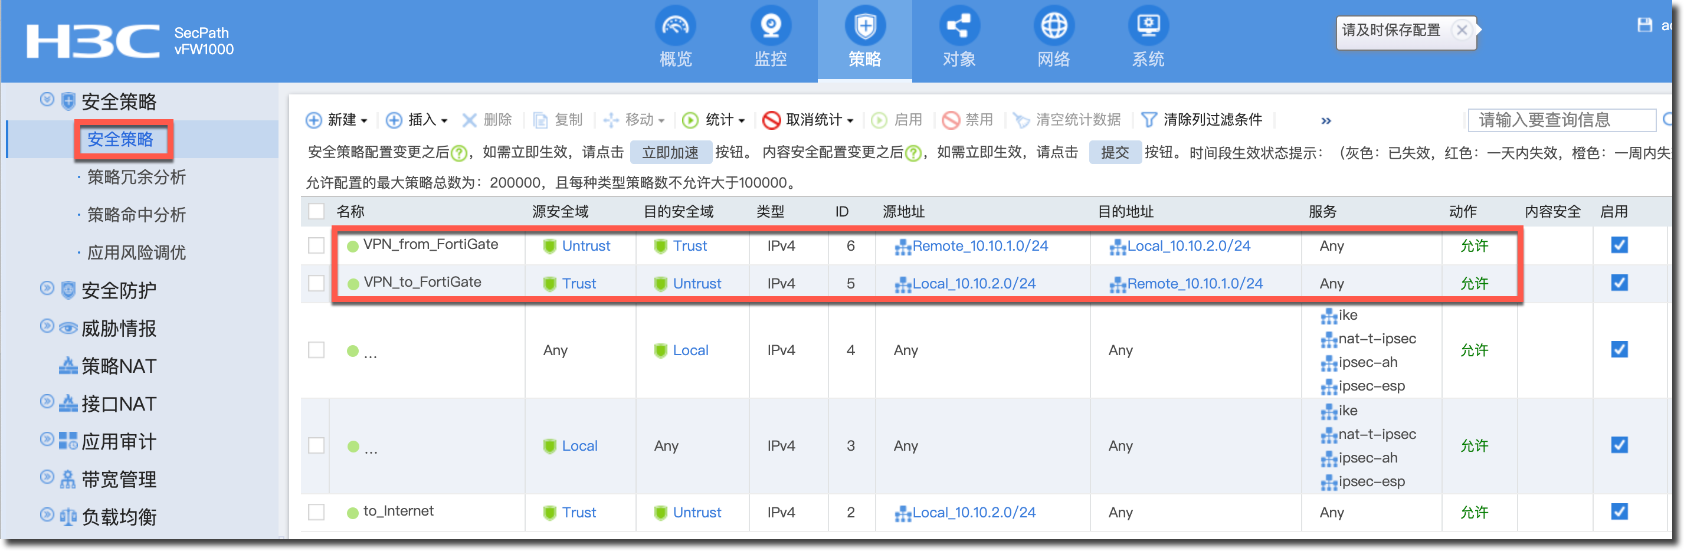Disable the to_Internet policy enable checkbox
Screen dimensions: 1684x551
(x=1619, y=512)
